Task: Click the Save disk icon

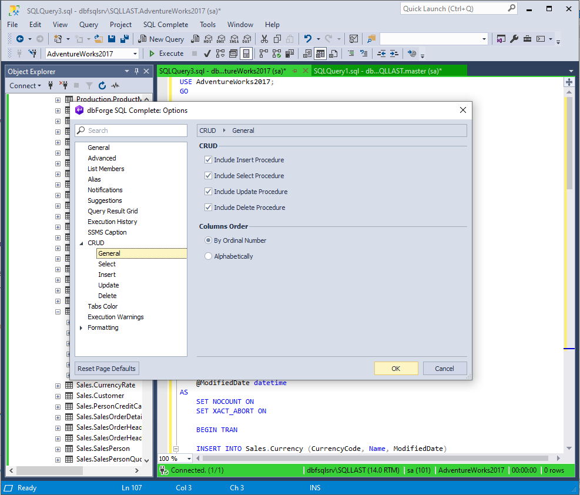Action: point(112,39)
